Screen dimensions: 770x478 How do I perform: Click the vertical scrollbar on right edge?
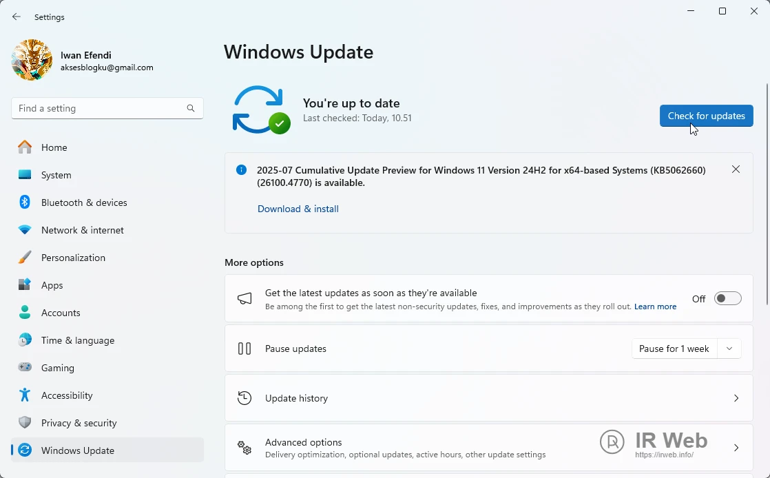click(767, 194)
